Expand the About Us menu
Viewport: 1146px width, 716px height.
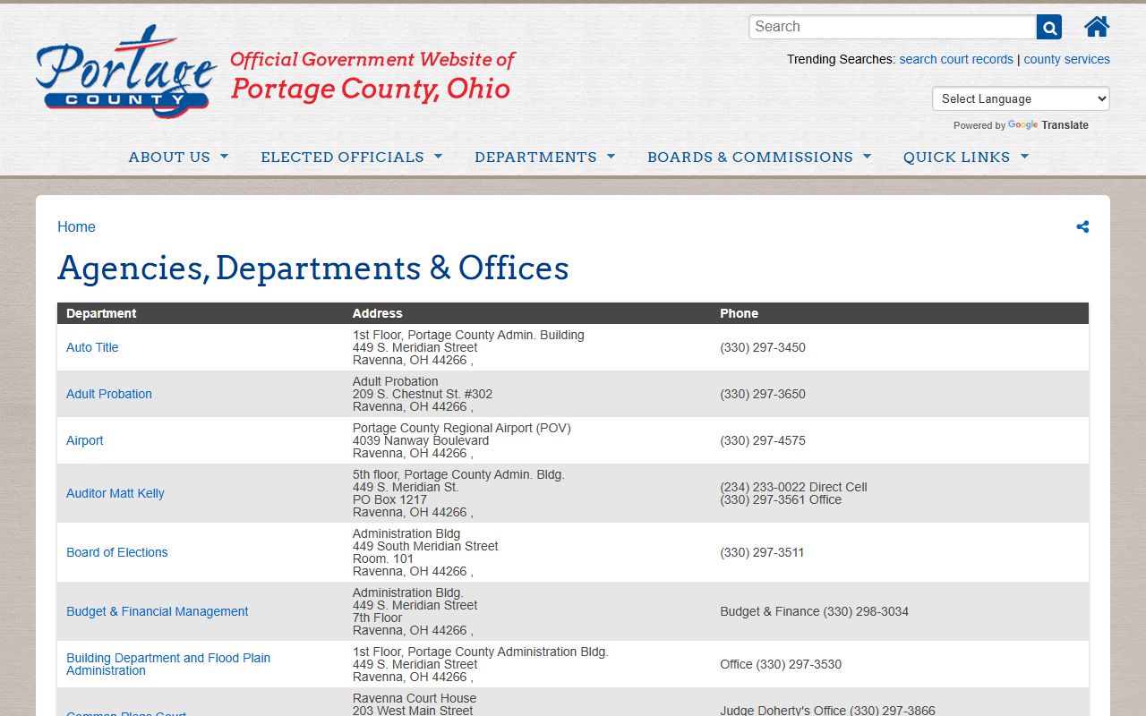coord(178,157)
